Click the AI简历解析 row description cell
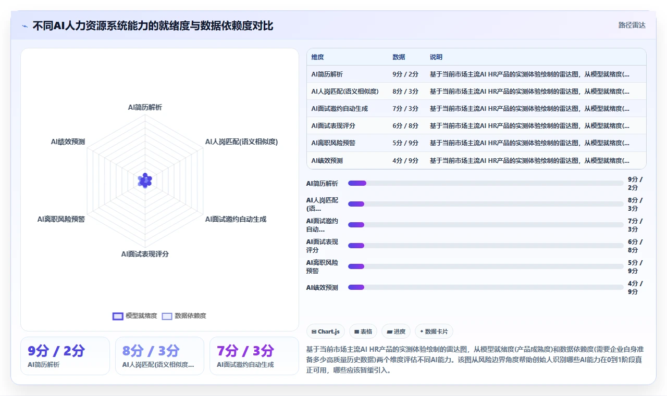Image resolution: width=667 pixels, height=396 pixels. click(529, 74)
